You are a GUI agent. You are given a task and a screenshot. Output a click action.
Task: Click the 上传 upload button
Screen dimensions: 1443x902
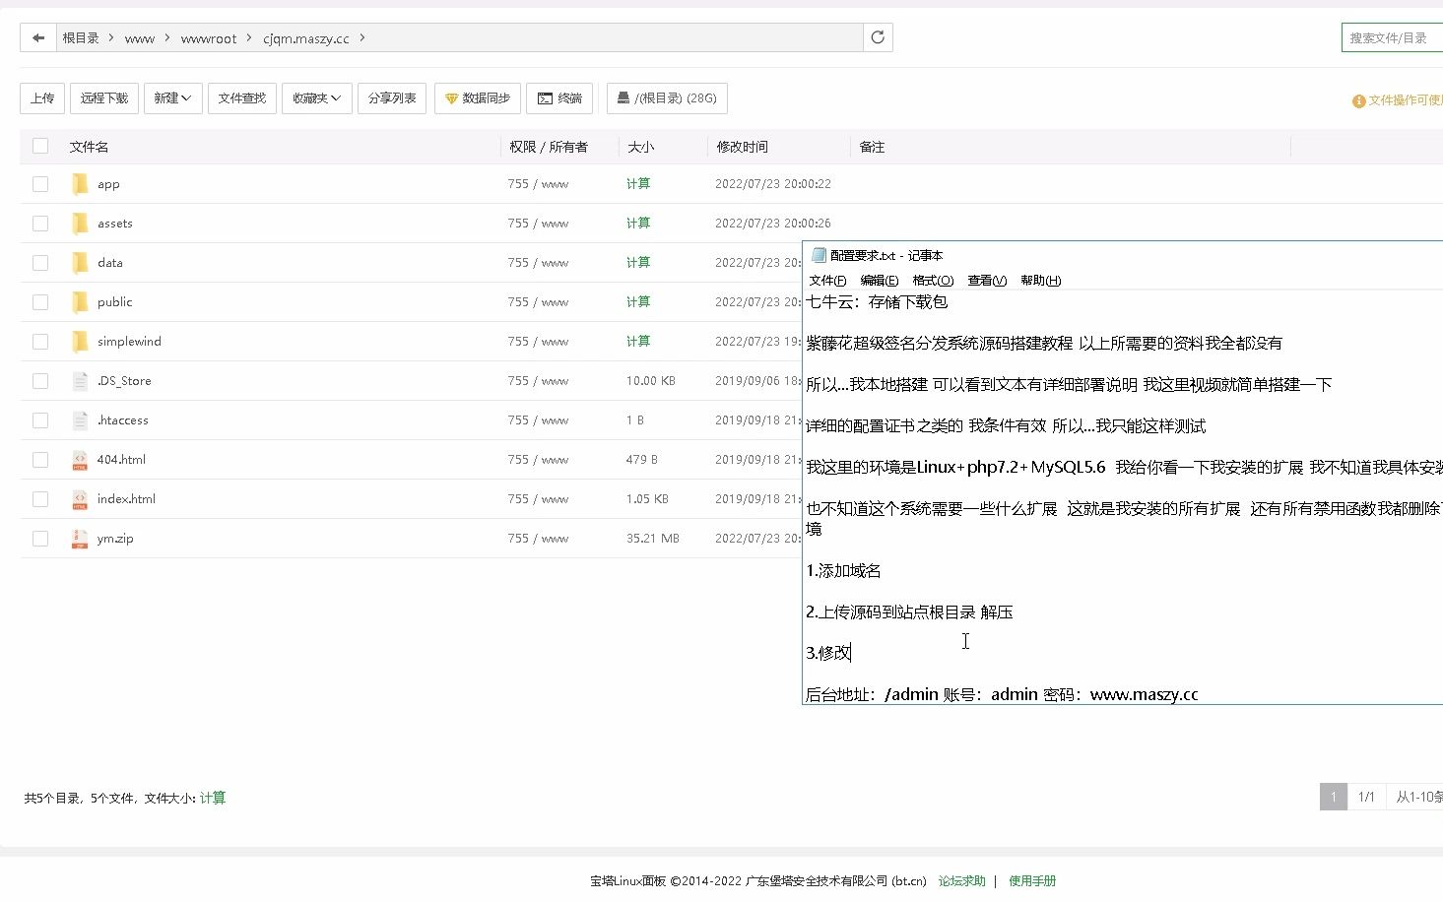42,98
